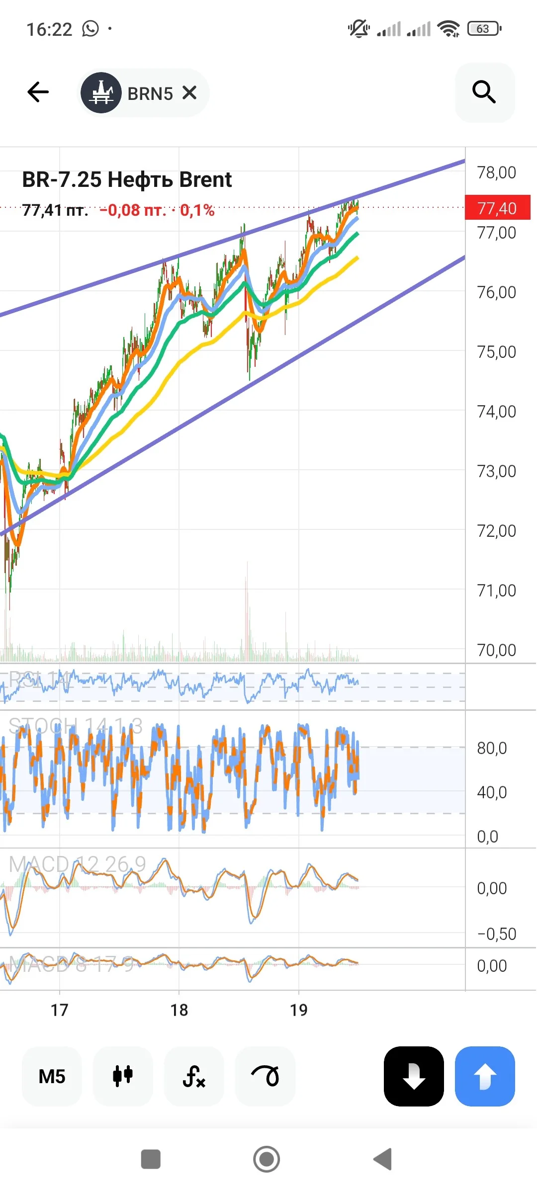The height and width of the screenshot is (1193, 537).
Task: Click date 19 on the time axis
Action: [299, 1011]
